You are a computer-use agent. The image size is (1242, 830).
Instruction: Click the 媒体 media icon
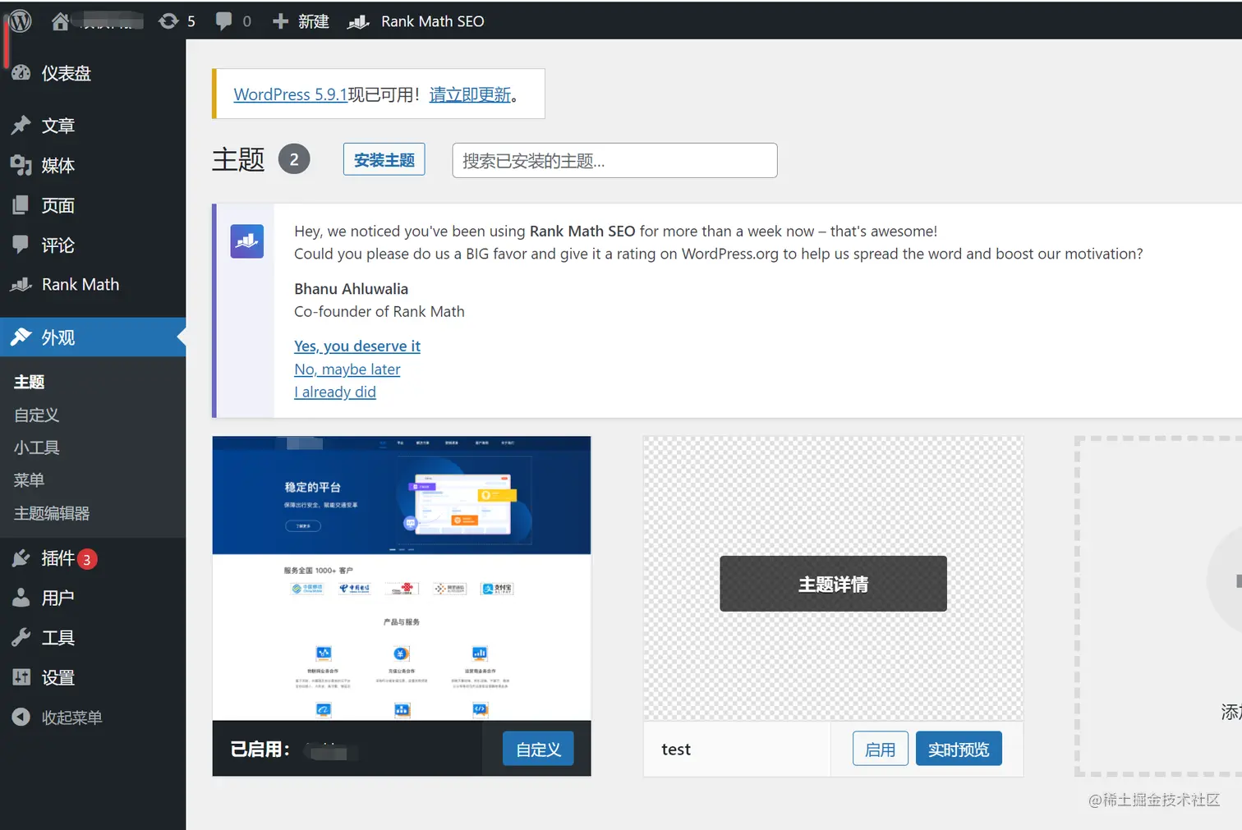point(21,165)
